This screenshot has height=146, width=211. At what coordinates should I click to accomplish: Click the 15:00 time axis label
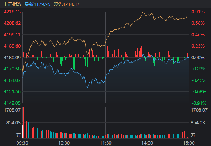click(189, 143)
